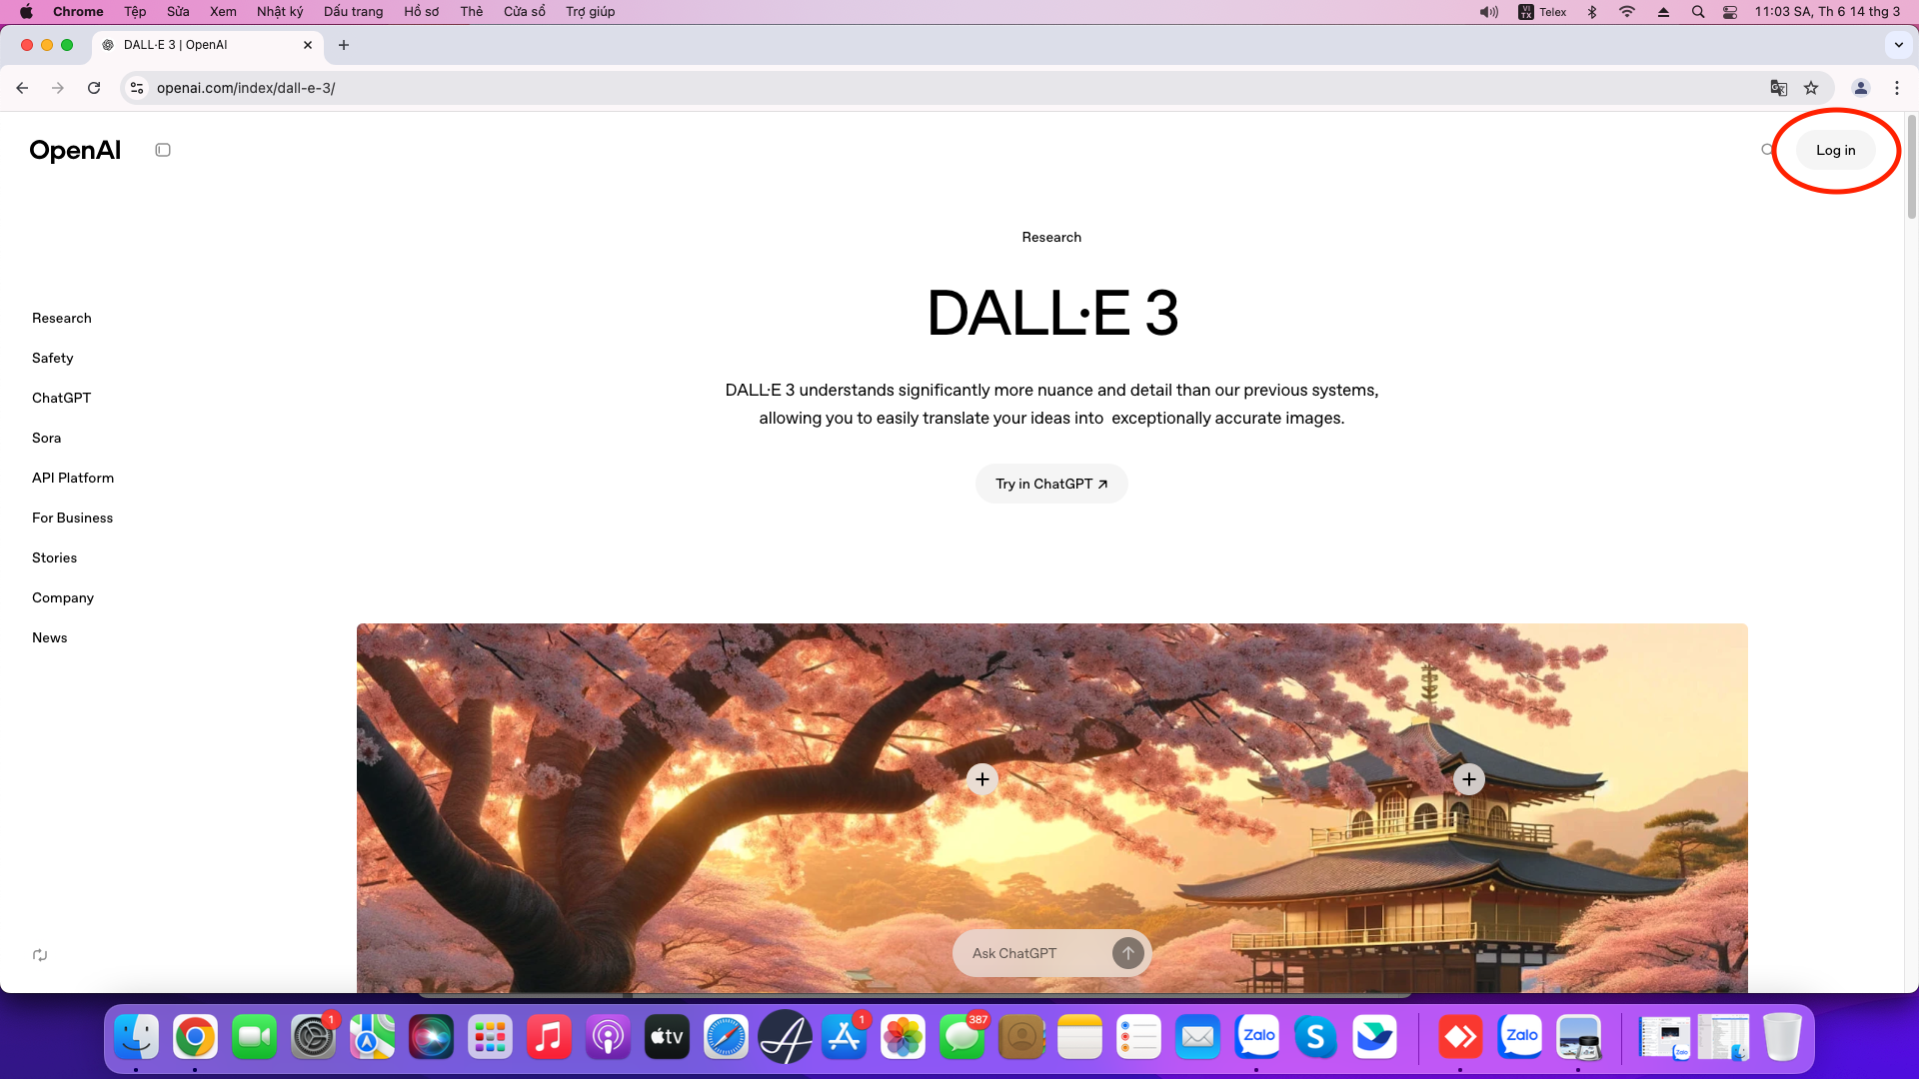The height and width of the screenshot is (1079, 1919).
Task: Click the Google Translate page icon
Action: (x=1778, y=88)
